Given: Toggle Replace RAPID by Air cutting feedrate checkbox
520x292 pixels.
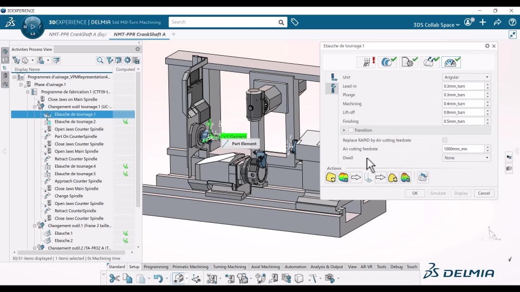Looking at the screenshot, I should click(x=445, y=140).
